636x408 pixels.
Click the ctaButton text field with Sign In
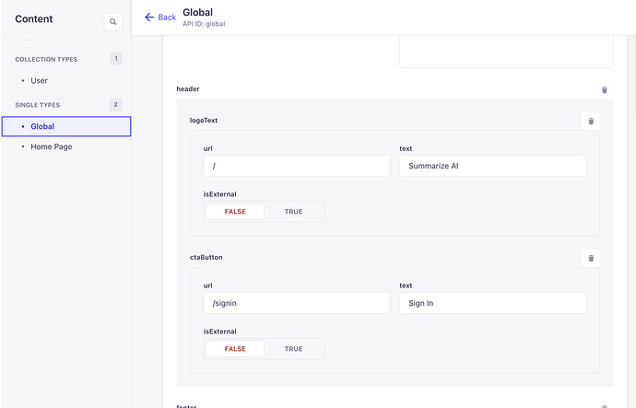(492, 303)
